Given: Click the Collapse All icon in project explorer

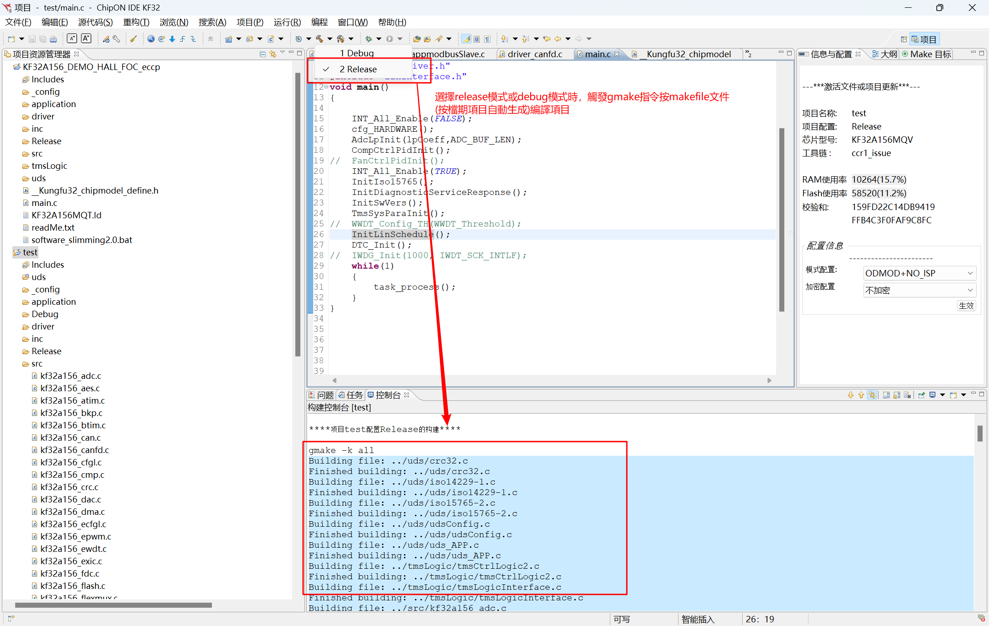Looking at the screenshot, I should [262, 54].
